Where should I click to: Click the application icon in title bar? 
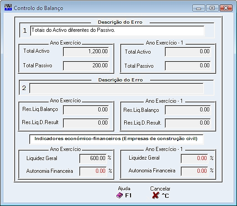pyautogui.click(x=8, y=7)
